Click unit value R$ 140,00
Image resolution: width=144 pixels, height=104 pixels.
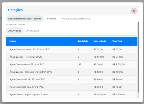(x=99, y=57)
